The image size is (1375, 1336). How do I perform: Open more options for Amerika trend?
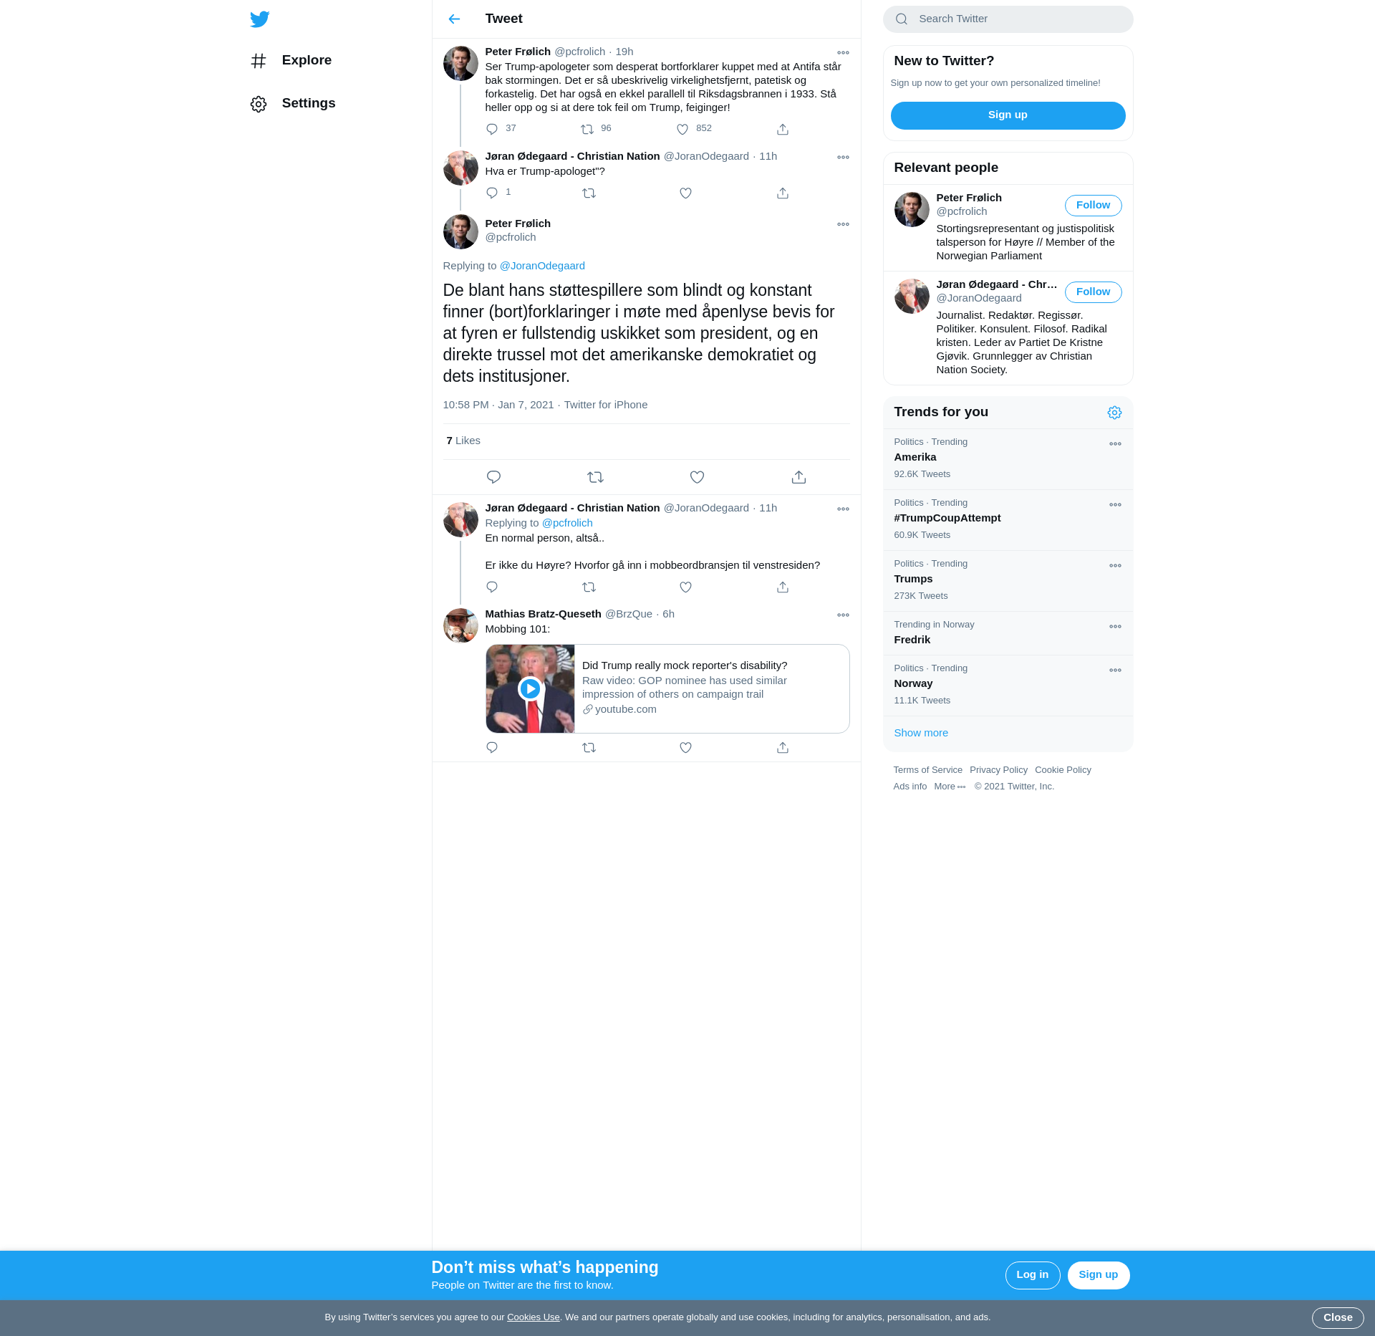(x=1115, y=444)
